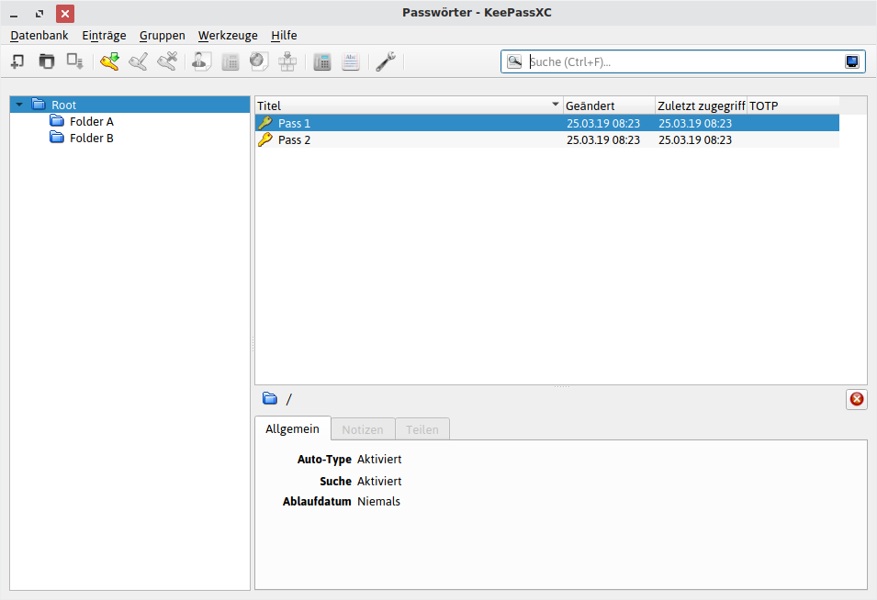This screenshot has width=877, height=600.
Task: Click the Titel column header
Action: [409, 106]
